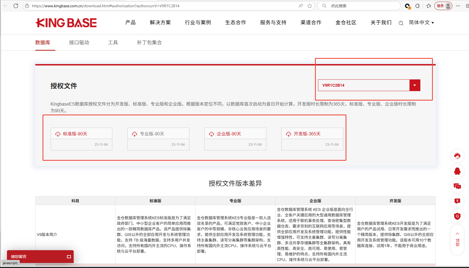Click the 点此搜索 search box
469x268 pixels.
(x=359, y=6)
